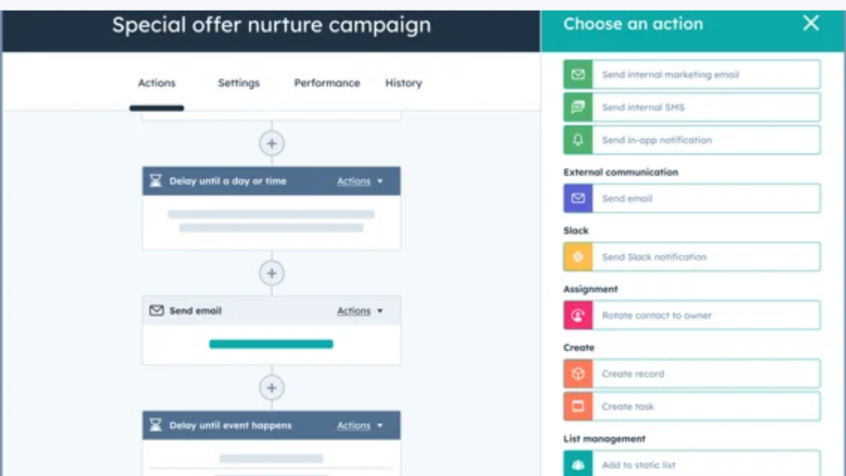Select the Create record action
The image size is (846, 476).
tap(691, 374)
